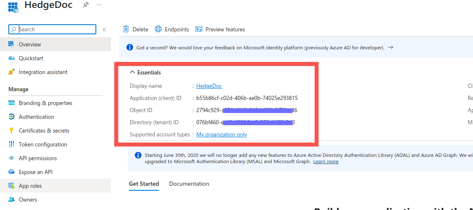Click the Certificates & secrets key icon
Image resolution: width=473 pixels, height=210 pixels.
click(x=11, y=131)
